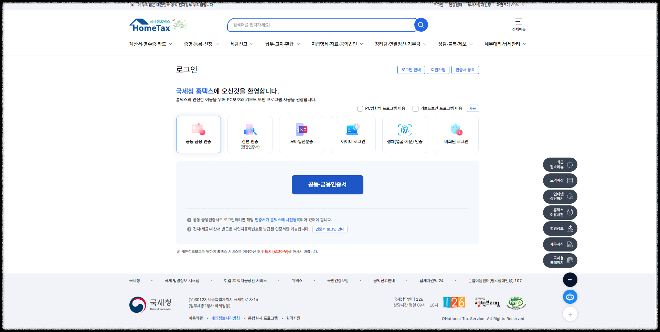Expand 장려금·연말정산·기부금 menu
This screenshot has width=660, height=332.
(x=401, y=44)
